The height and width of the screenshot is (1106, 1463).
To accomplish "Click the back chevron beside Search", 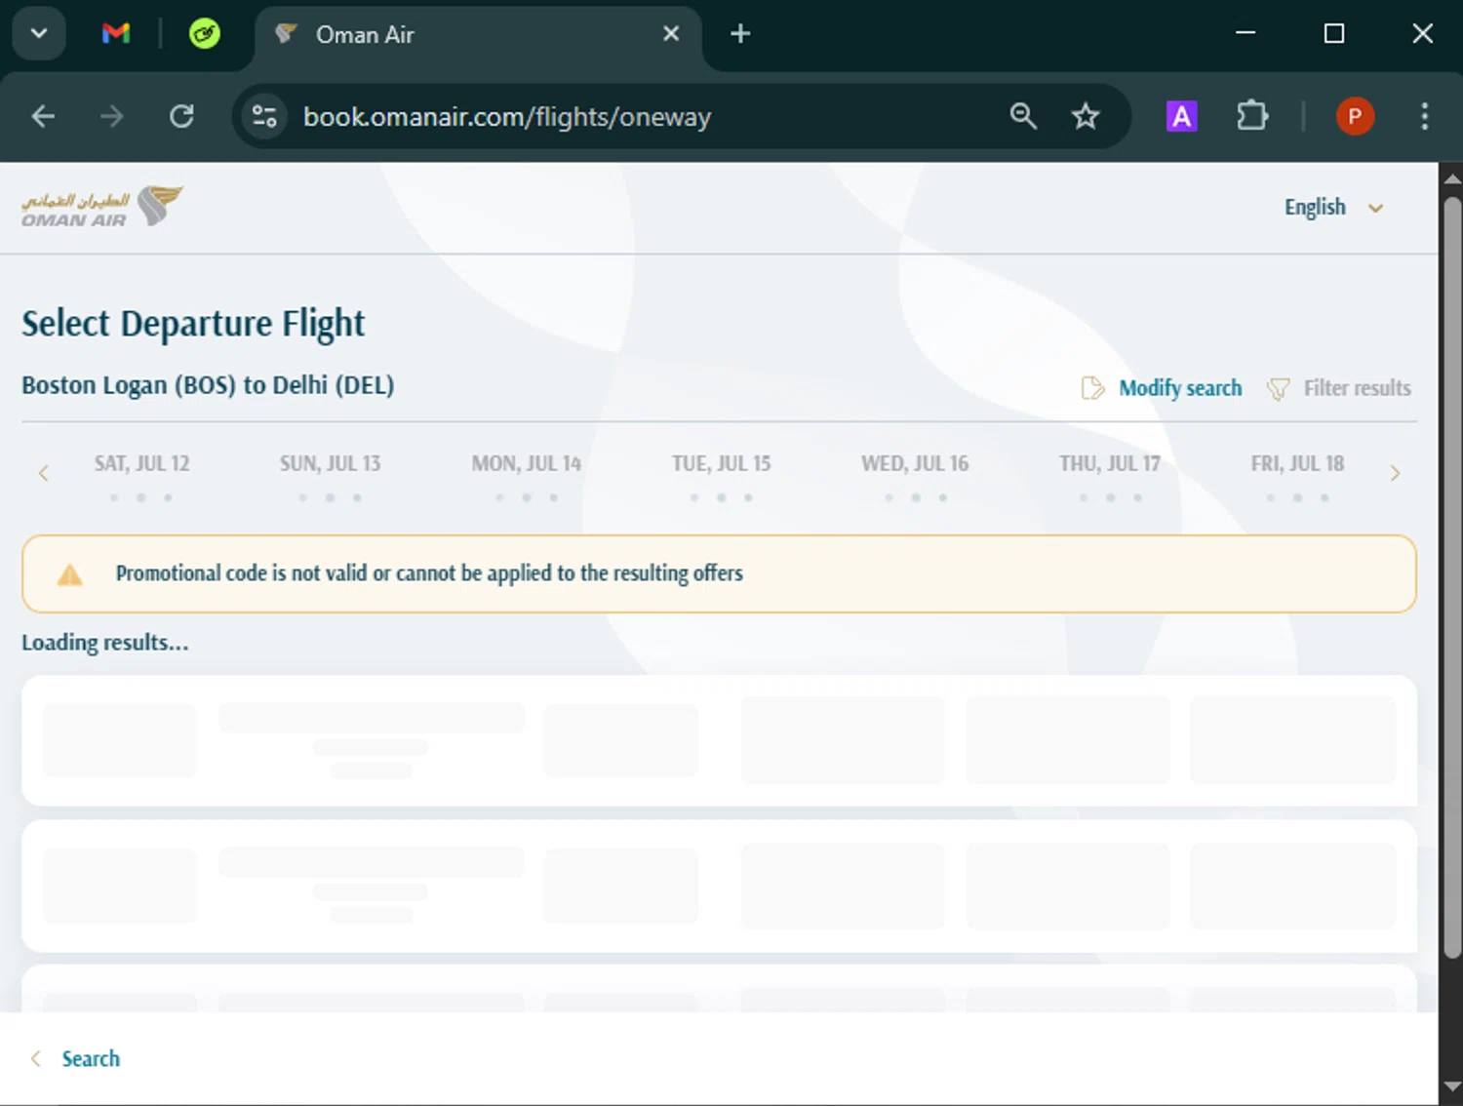I will point(36,1059).
